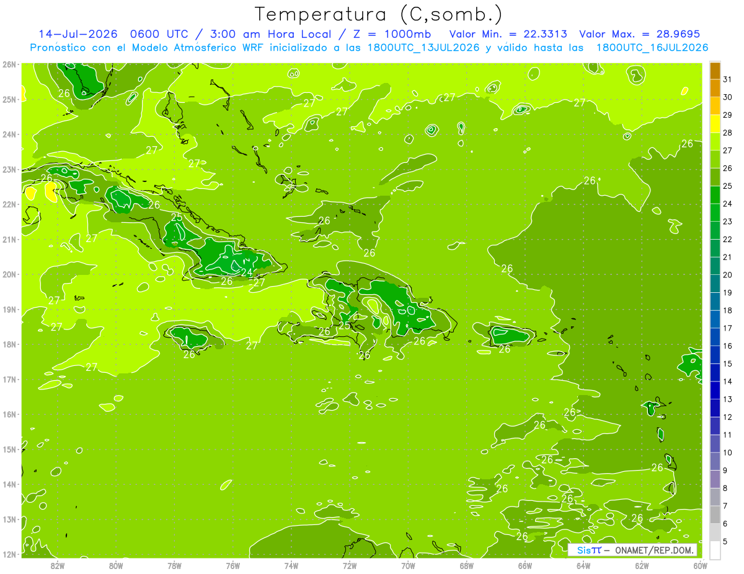The image size is (744, 574).
Task: Click the "64W" longitude axis label
Action: coord(583,565)
